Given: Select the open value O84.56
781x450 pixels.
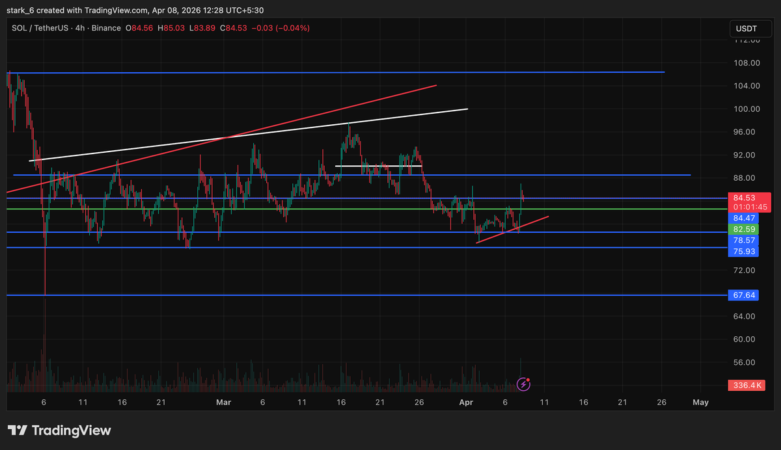Looking at the screenshot, I should click(139, 28).
